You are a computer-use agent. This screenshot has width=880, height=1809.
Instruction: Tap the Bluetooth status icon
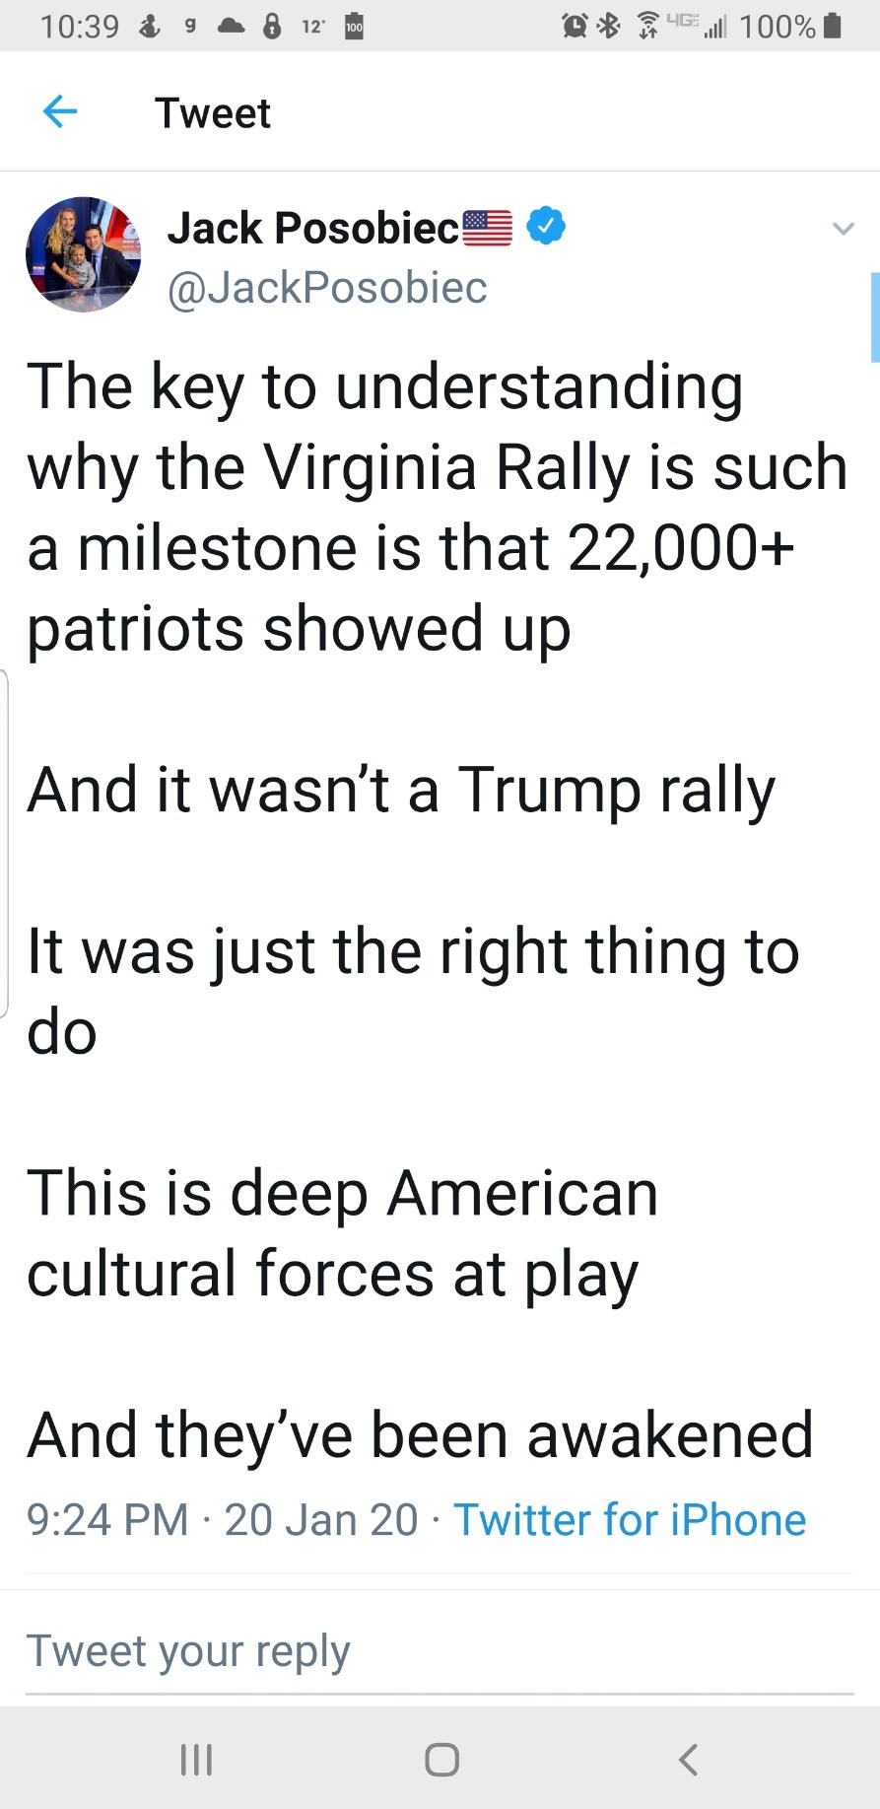point(610,26)
